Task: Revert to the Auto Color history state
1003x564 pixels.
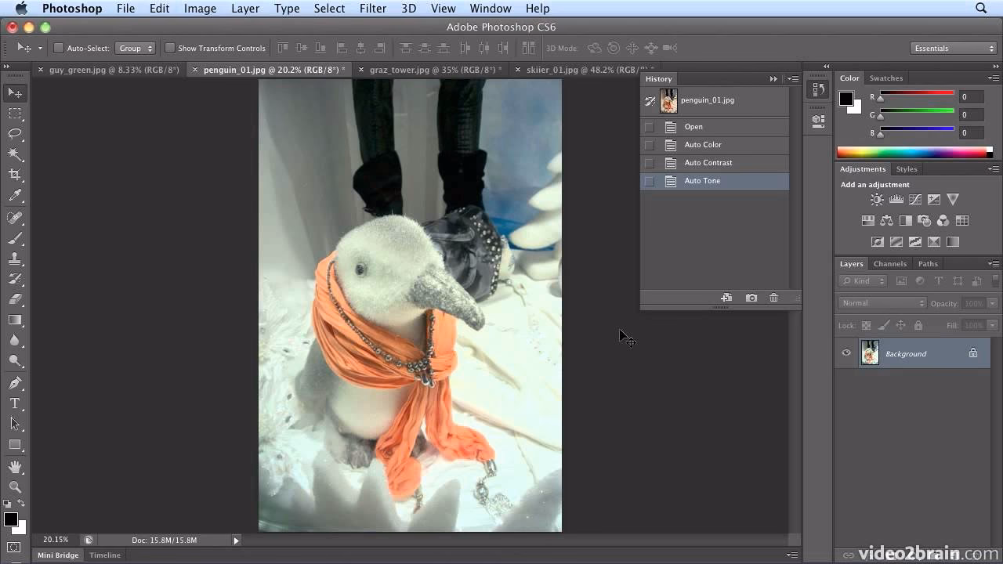Action: point(703,144)
